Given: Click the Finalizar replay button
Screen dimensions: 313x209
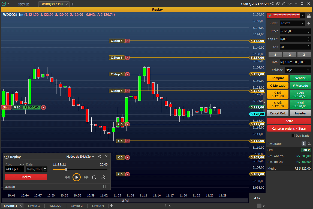Looking at the screenshot, I should click(26, 177).
